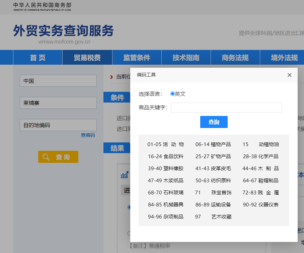Click the bar chart trend icon
This screenshot has height=253, width=304.
[x=125, y=175]
